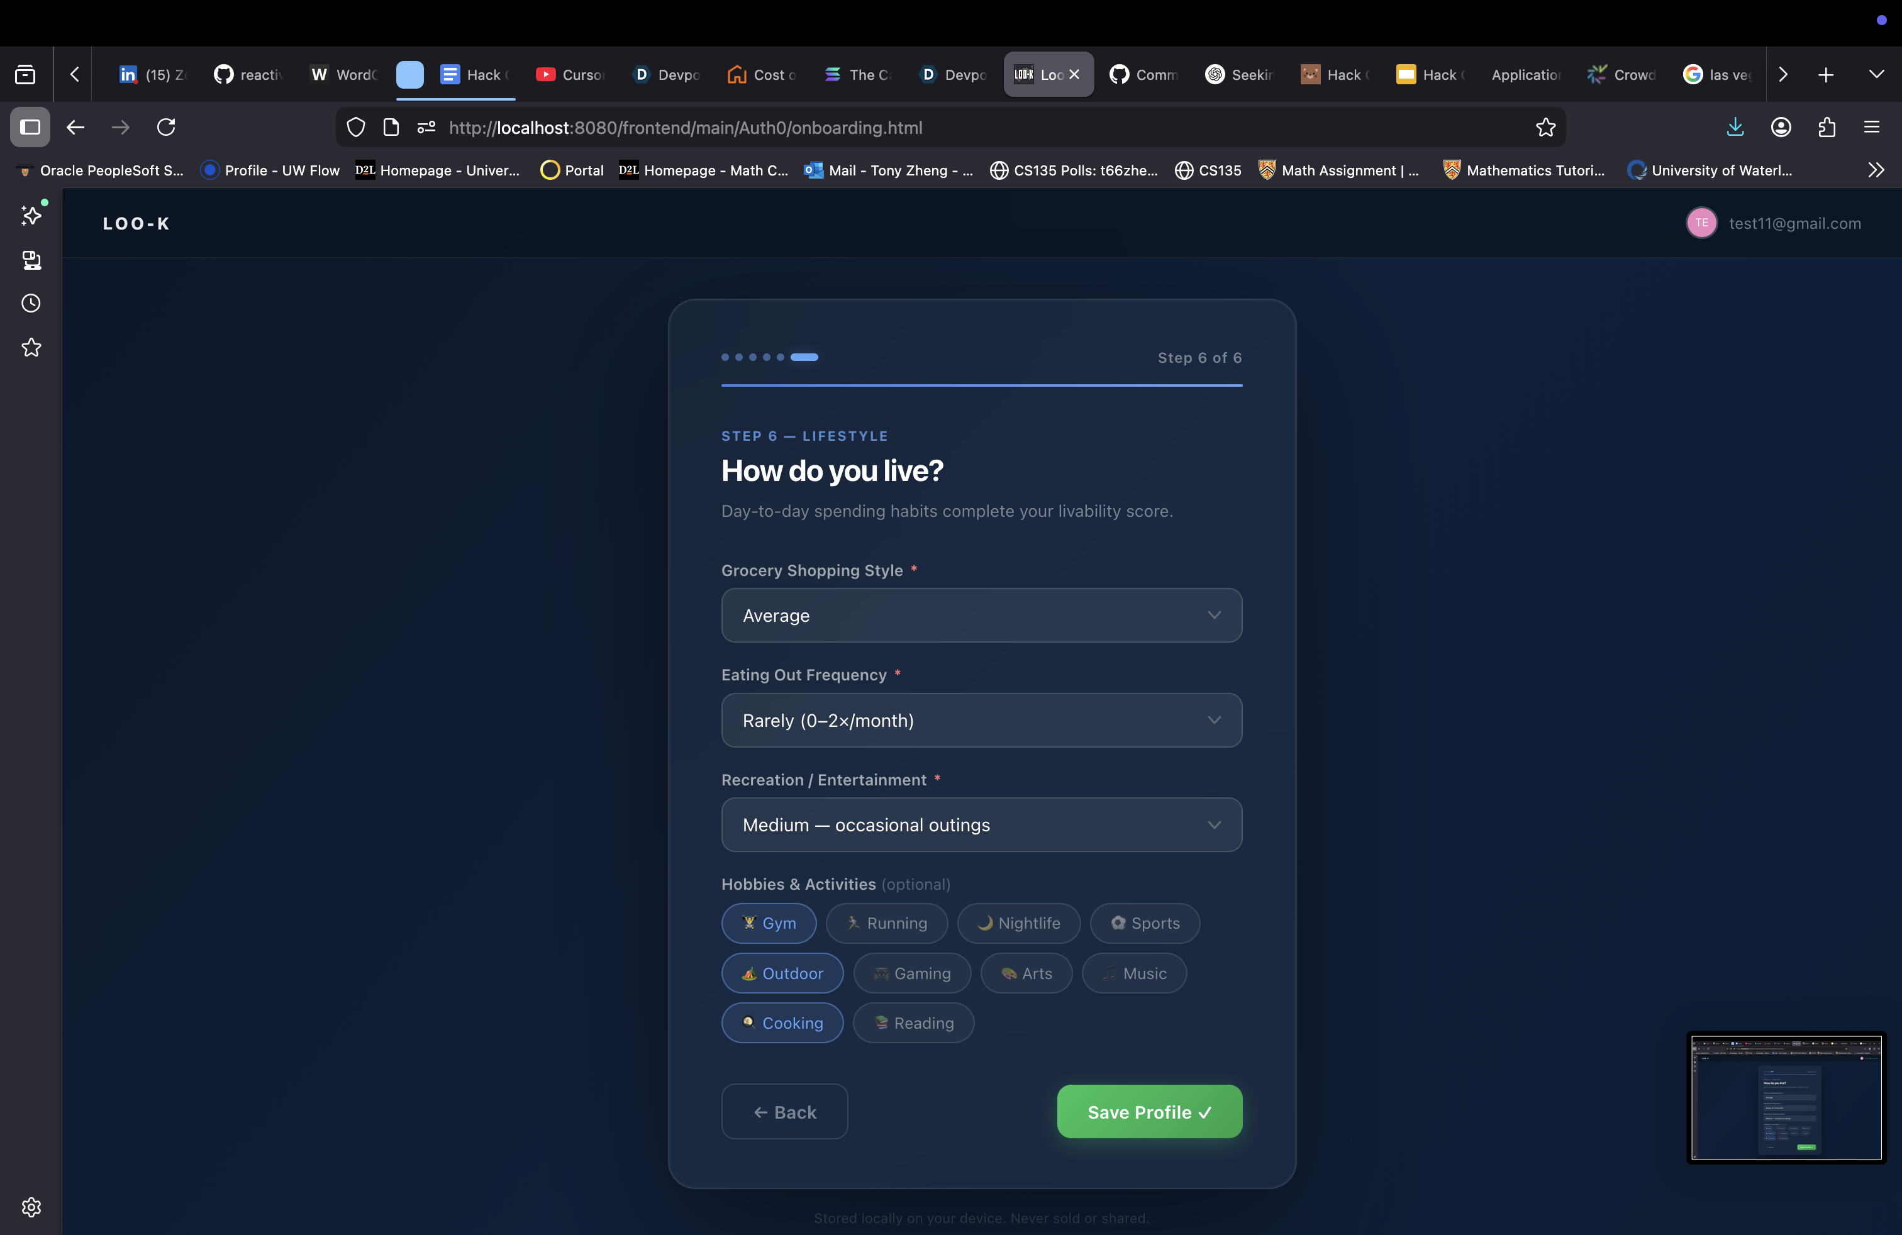Click the AI sparkle sidebar icon
The width and height of the screenshot is (1902, 1235).
pos(31,215)
